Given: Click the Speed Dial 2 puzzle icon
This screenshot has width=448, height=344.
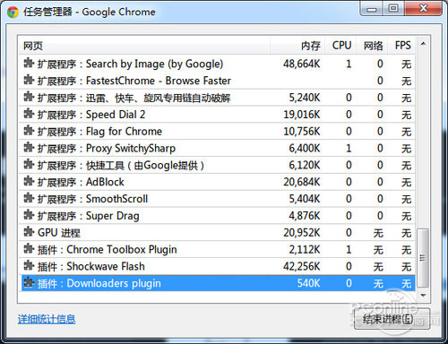Looking at the screenshot, I should coord(29,114).
